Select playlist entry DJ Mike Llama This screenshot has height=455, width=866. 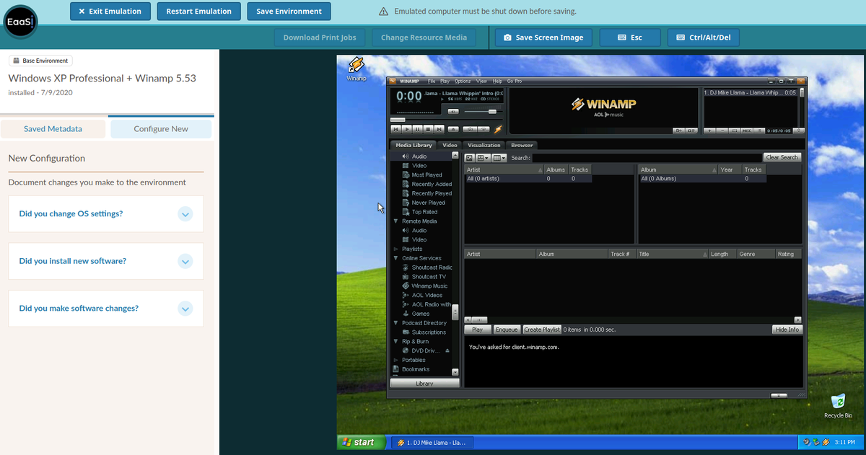(x=751, y=92)
